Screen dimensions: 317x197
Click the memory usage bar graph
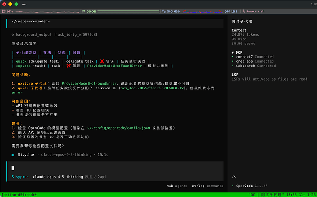point(128,11)
